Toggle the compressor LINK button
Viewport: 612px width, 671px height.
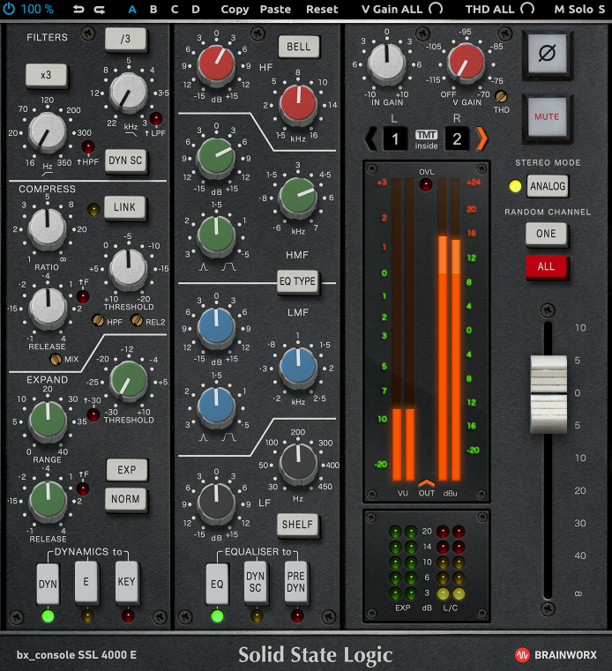click(125, 209)
